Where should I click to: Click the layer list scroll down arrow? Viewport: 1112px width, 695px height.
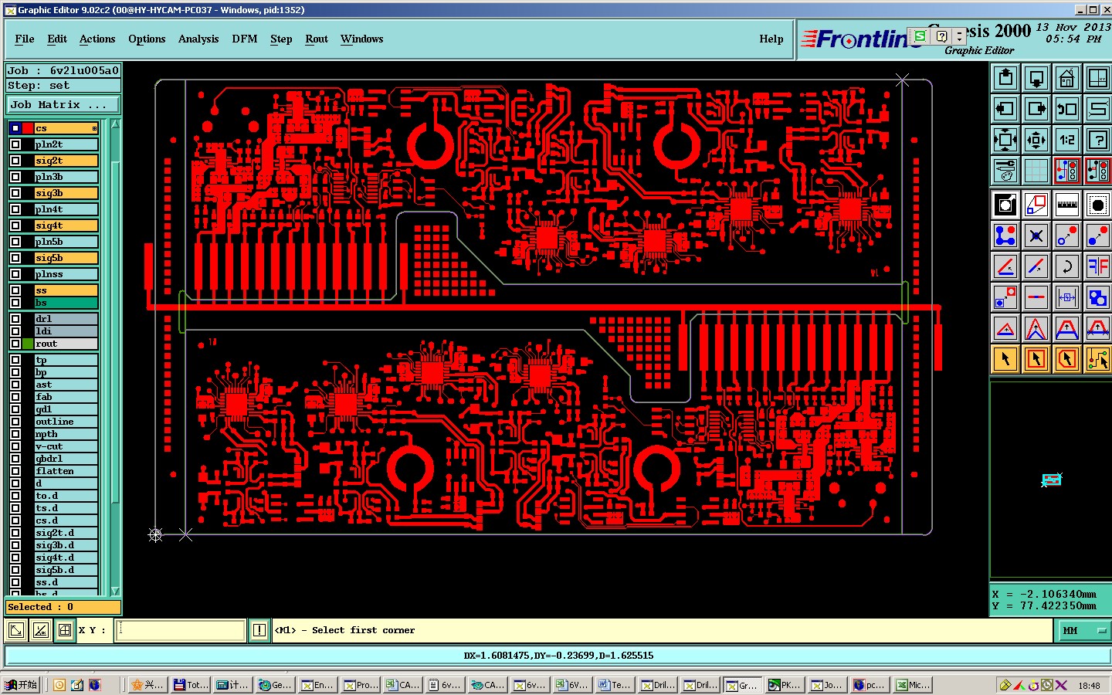pos(115,591)
